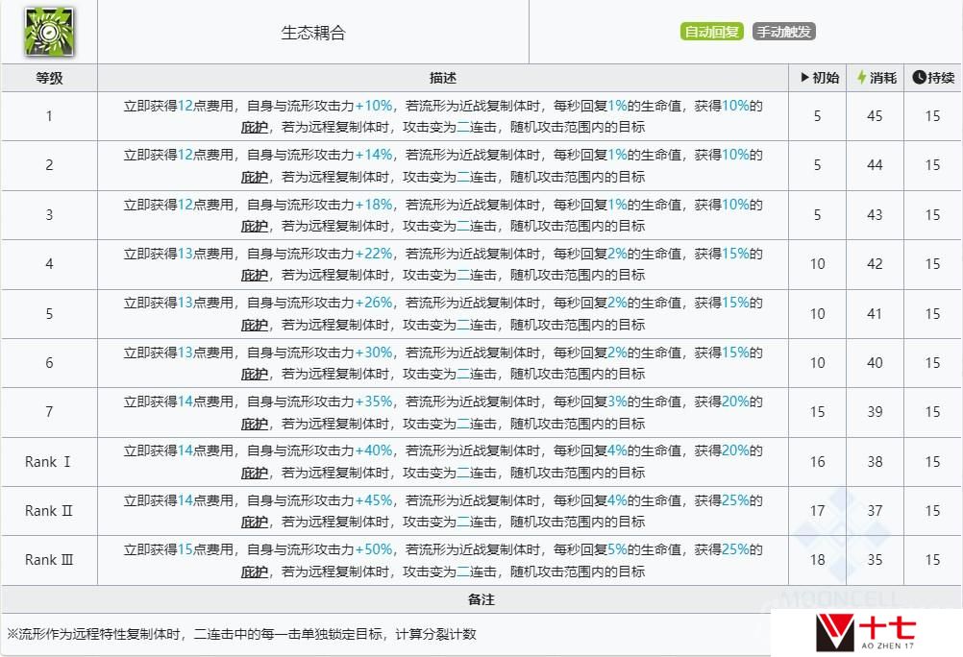Viewport: 963px width, 657px height.
Task: Click the footnote starting with ※流形作为远程特性
Action: [241, 634]
